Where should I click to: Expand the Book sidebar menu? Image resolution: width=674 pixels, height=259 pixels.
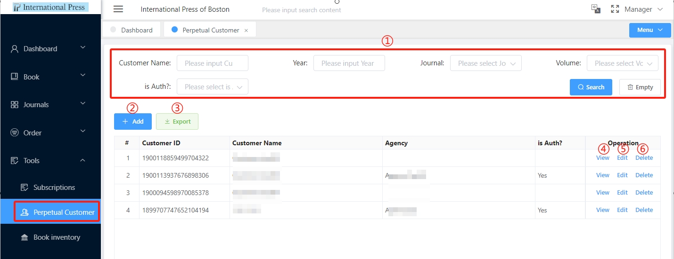click(83, 75)
